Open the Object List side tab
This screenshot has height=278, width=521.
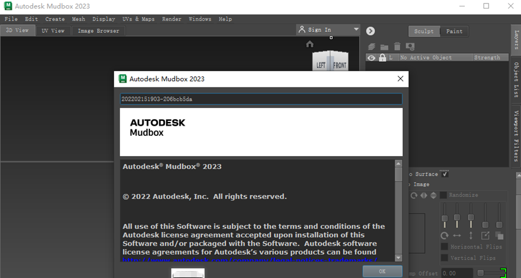click(516, 80)
